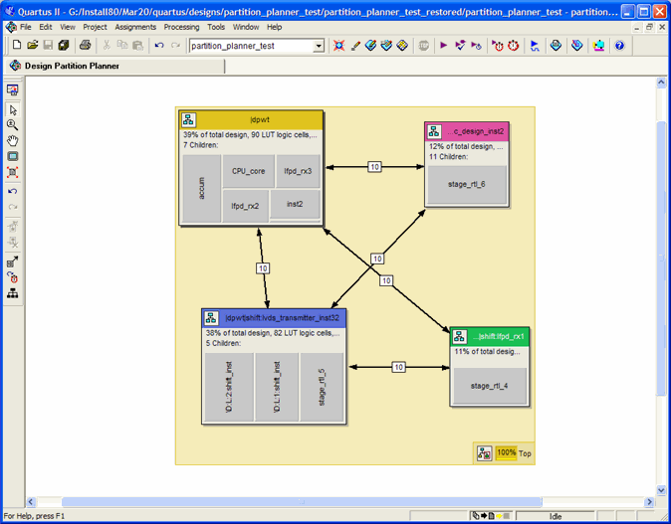Click the print icon in toolbar
Image resolution: width=671 pixels, height=524 pixels.
tap(85, 46)
